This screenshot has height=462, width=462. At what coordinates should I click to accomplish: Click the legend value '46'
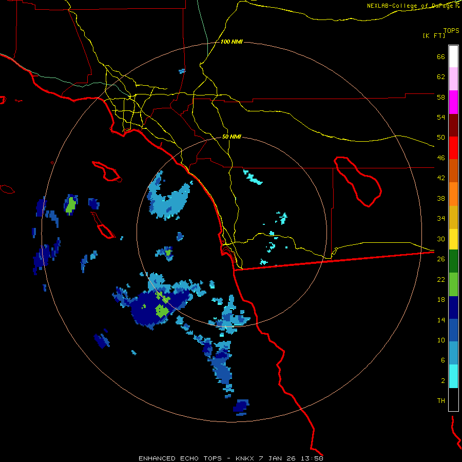click(441, 158)
